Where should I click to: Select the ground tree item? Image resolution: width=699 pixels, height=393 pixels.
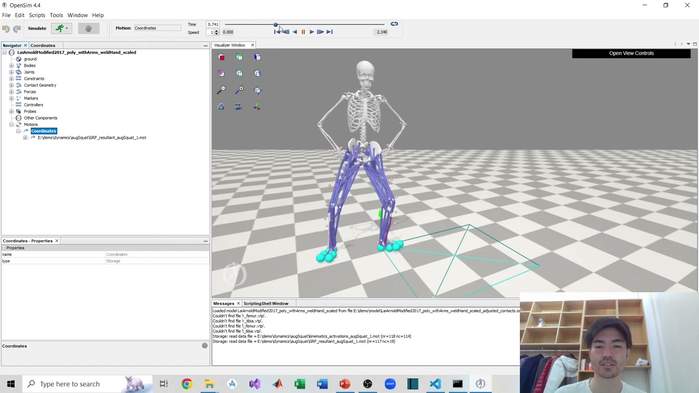click(30, 59)
